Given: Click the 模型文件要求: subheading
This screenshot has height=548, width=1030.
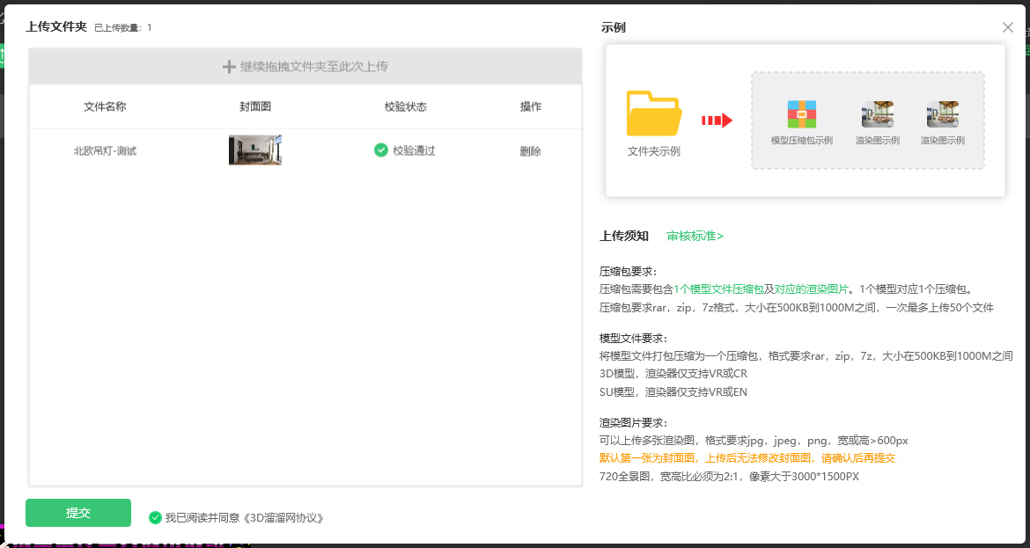Looking at the screenshot, I should click(634, 339).
